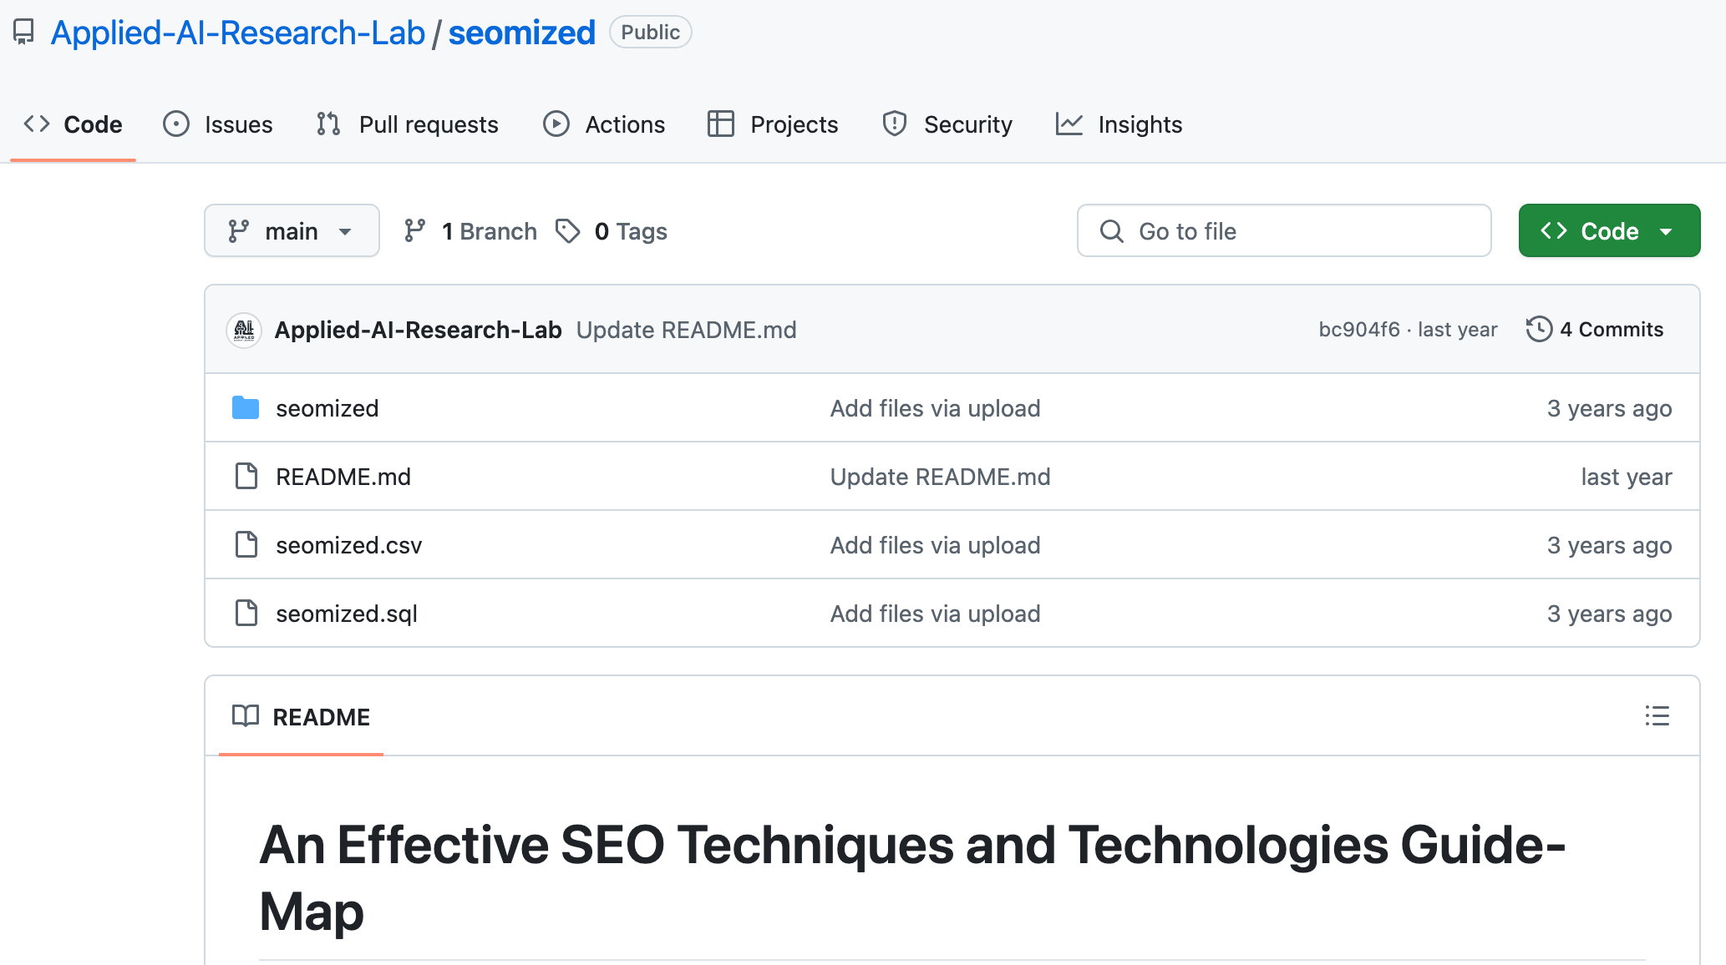The height and width of the screenshot is (965, 1726).
Task: Open the Pull requests tab
Action: pos(408,124)
